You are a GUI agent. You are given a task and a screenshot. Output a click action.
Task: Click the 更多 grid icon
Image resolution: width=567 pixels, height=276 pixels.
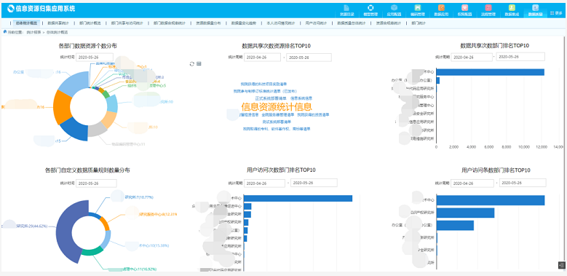(x=552, y=13)
